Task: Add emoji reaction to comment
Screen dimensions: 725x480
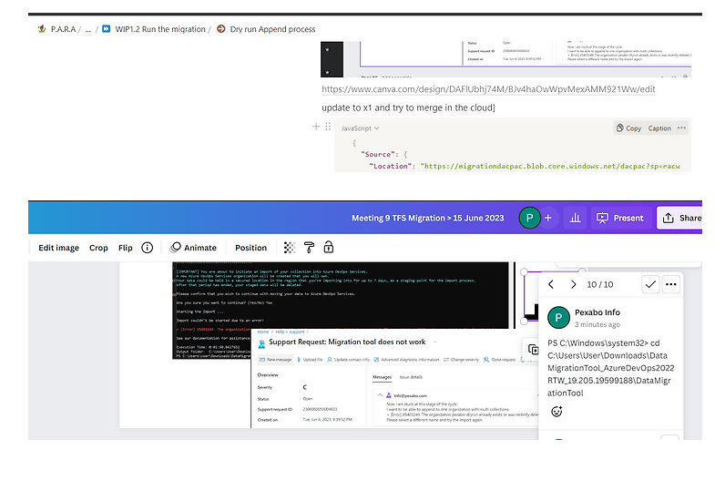Action: tap(557, 411)
